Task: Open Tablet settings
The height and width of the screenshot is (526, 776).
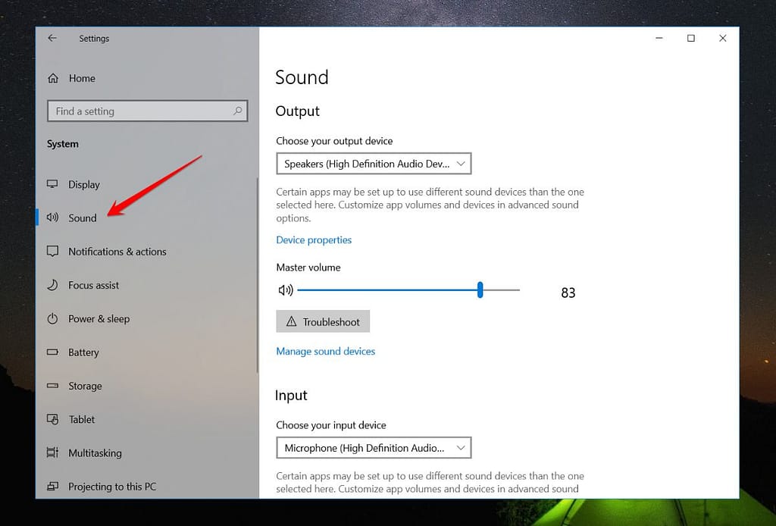Action: coord(82,419)
